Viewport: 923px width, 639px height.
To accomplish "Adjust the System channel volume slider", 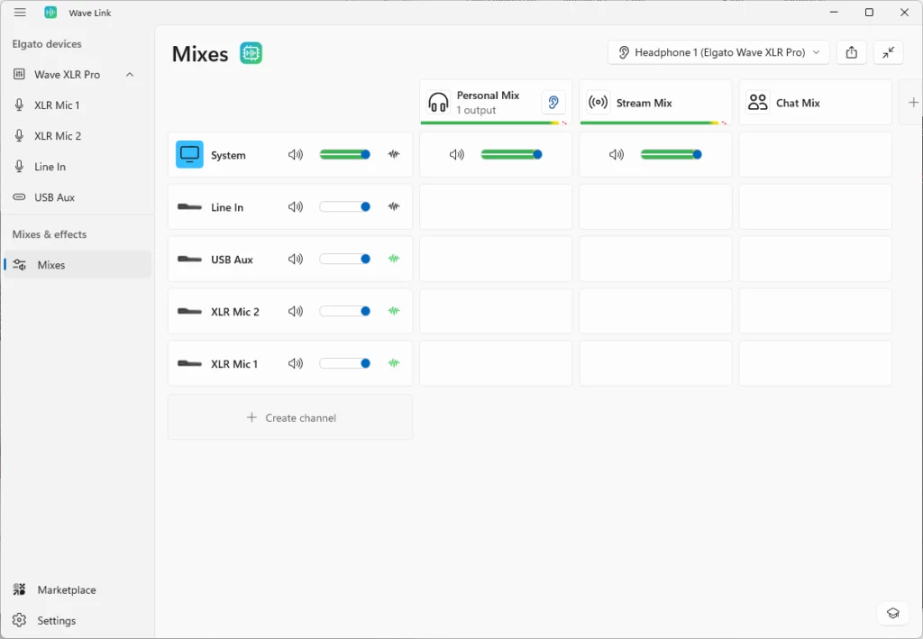I will [x=345, y=155].
